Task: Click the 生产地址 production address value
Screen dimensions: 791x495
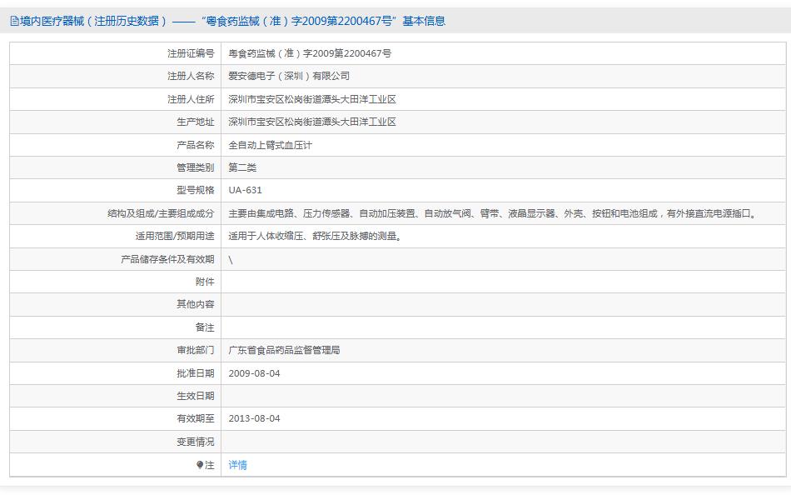Action: tap(311, 121)
